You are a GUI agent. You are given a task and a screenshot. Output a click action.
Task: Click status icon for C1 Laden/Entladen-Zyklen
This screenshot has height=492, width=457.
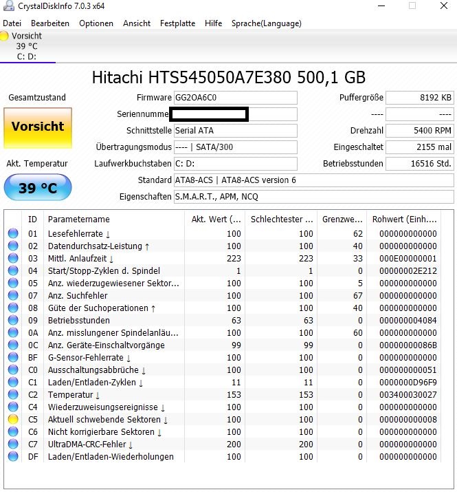(13, 382)
